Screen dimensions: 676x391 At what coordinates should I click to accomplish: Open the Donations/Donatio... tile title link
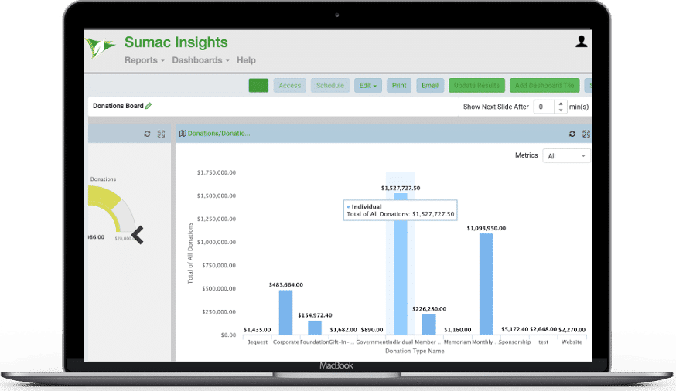219,134
